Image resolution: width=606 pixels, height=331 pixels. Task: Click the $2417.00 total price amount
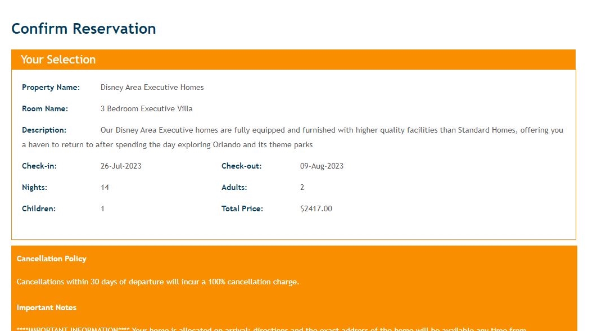pos(316,209)
